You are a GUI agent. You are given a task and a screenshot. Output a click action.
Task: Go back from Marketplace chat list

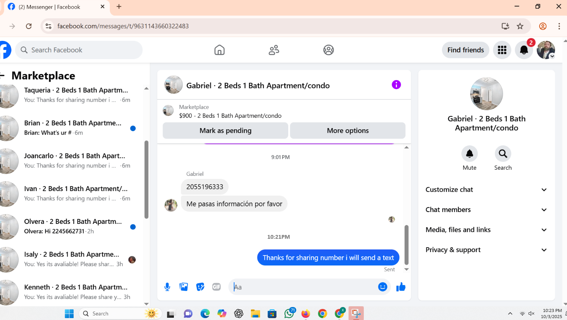click(2, 76)
